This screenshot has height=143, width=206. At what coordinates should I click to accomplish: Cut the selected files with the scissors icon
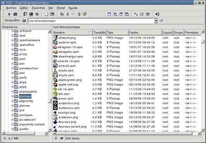click(68, 14)
